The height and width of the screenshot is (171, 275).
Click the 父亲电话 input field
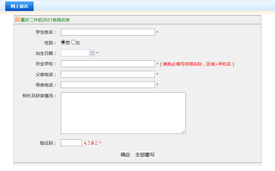click(x=108, y=74)
